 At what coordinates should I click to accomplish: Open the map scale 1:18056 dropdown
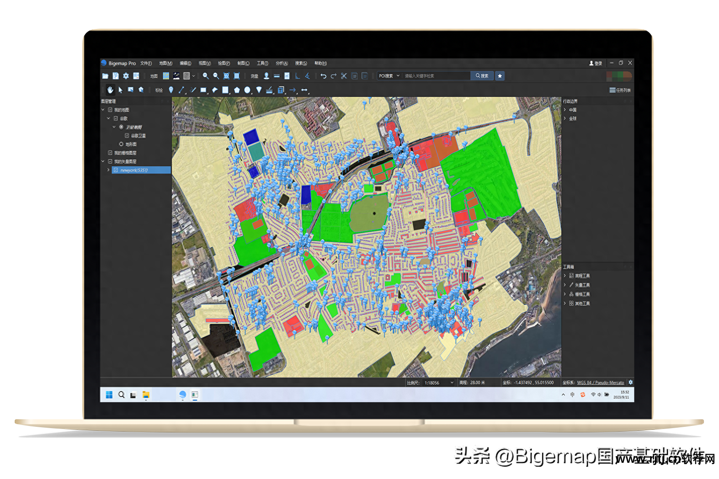tap(439, 382)
